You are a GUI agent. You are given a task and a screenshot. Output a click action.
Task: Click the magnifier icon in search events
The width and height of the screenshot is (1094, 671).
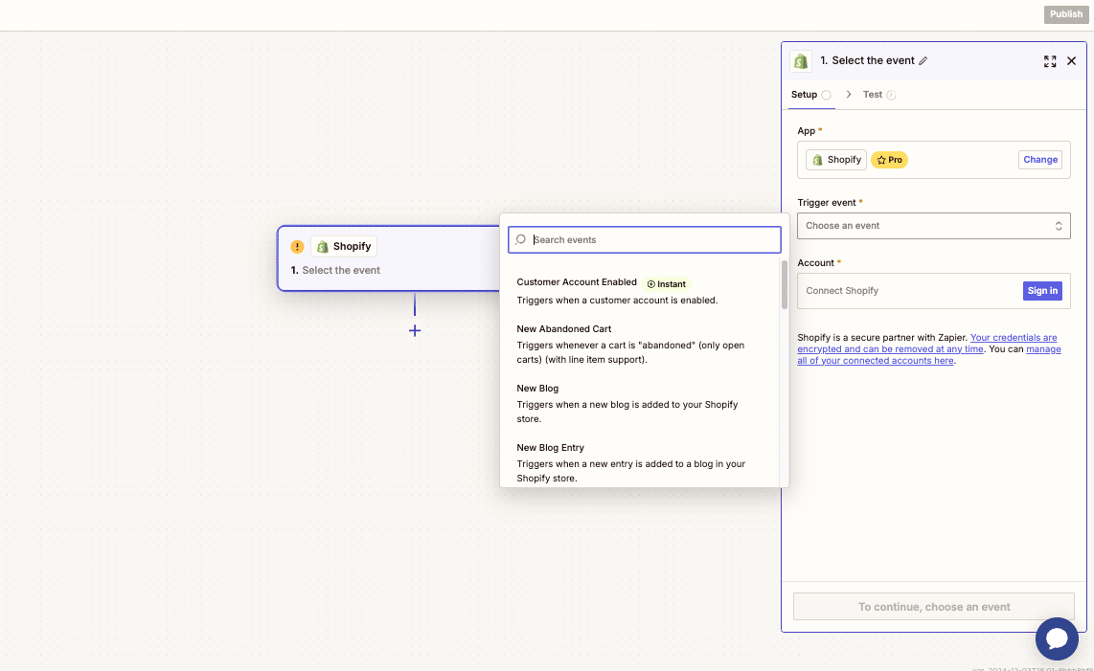tap(520, 239)
